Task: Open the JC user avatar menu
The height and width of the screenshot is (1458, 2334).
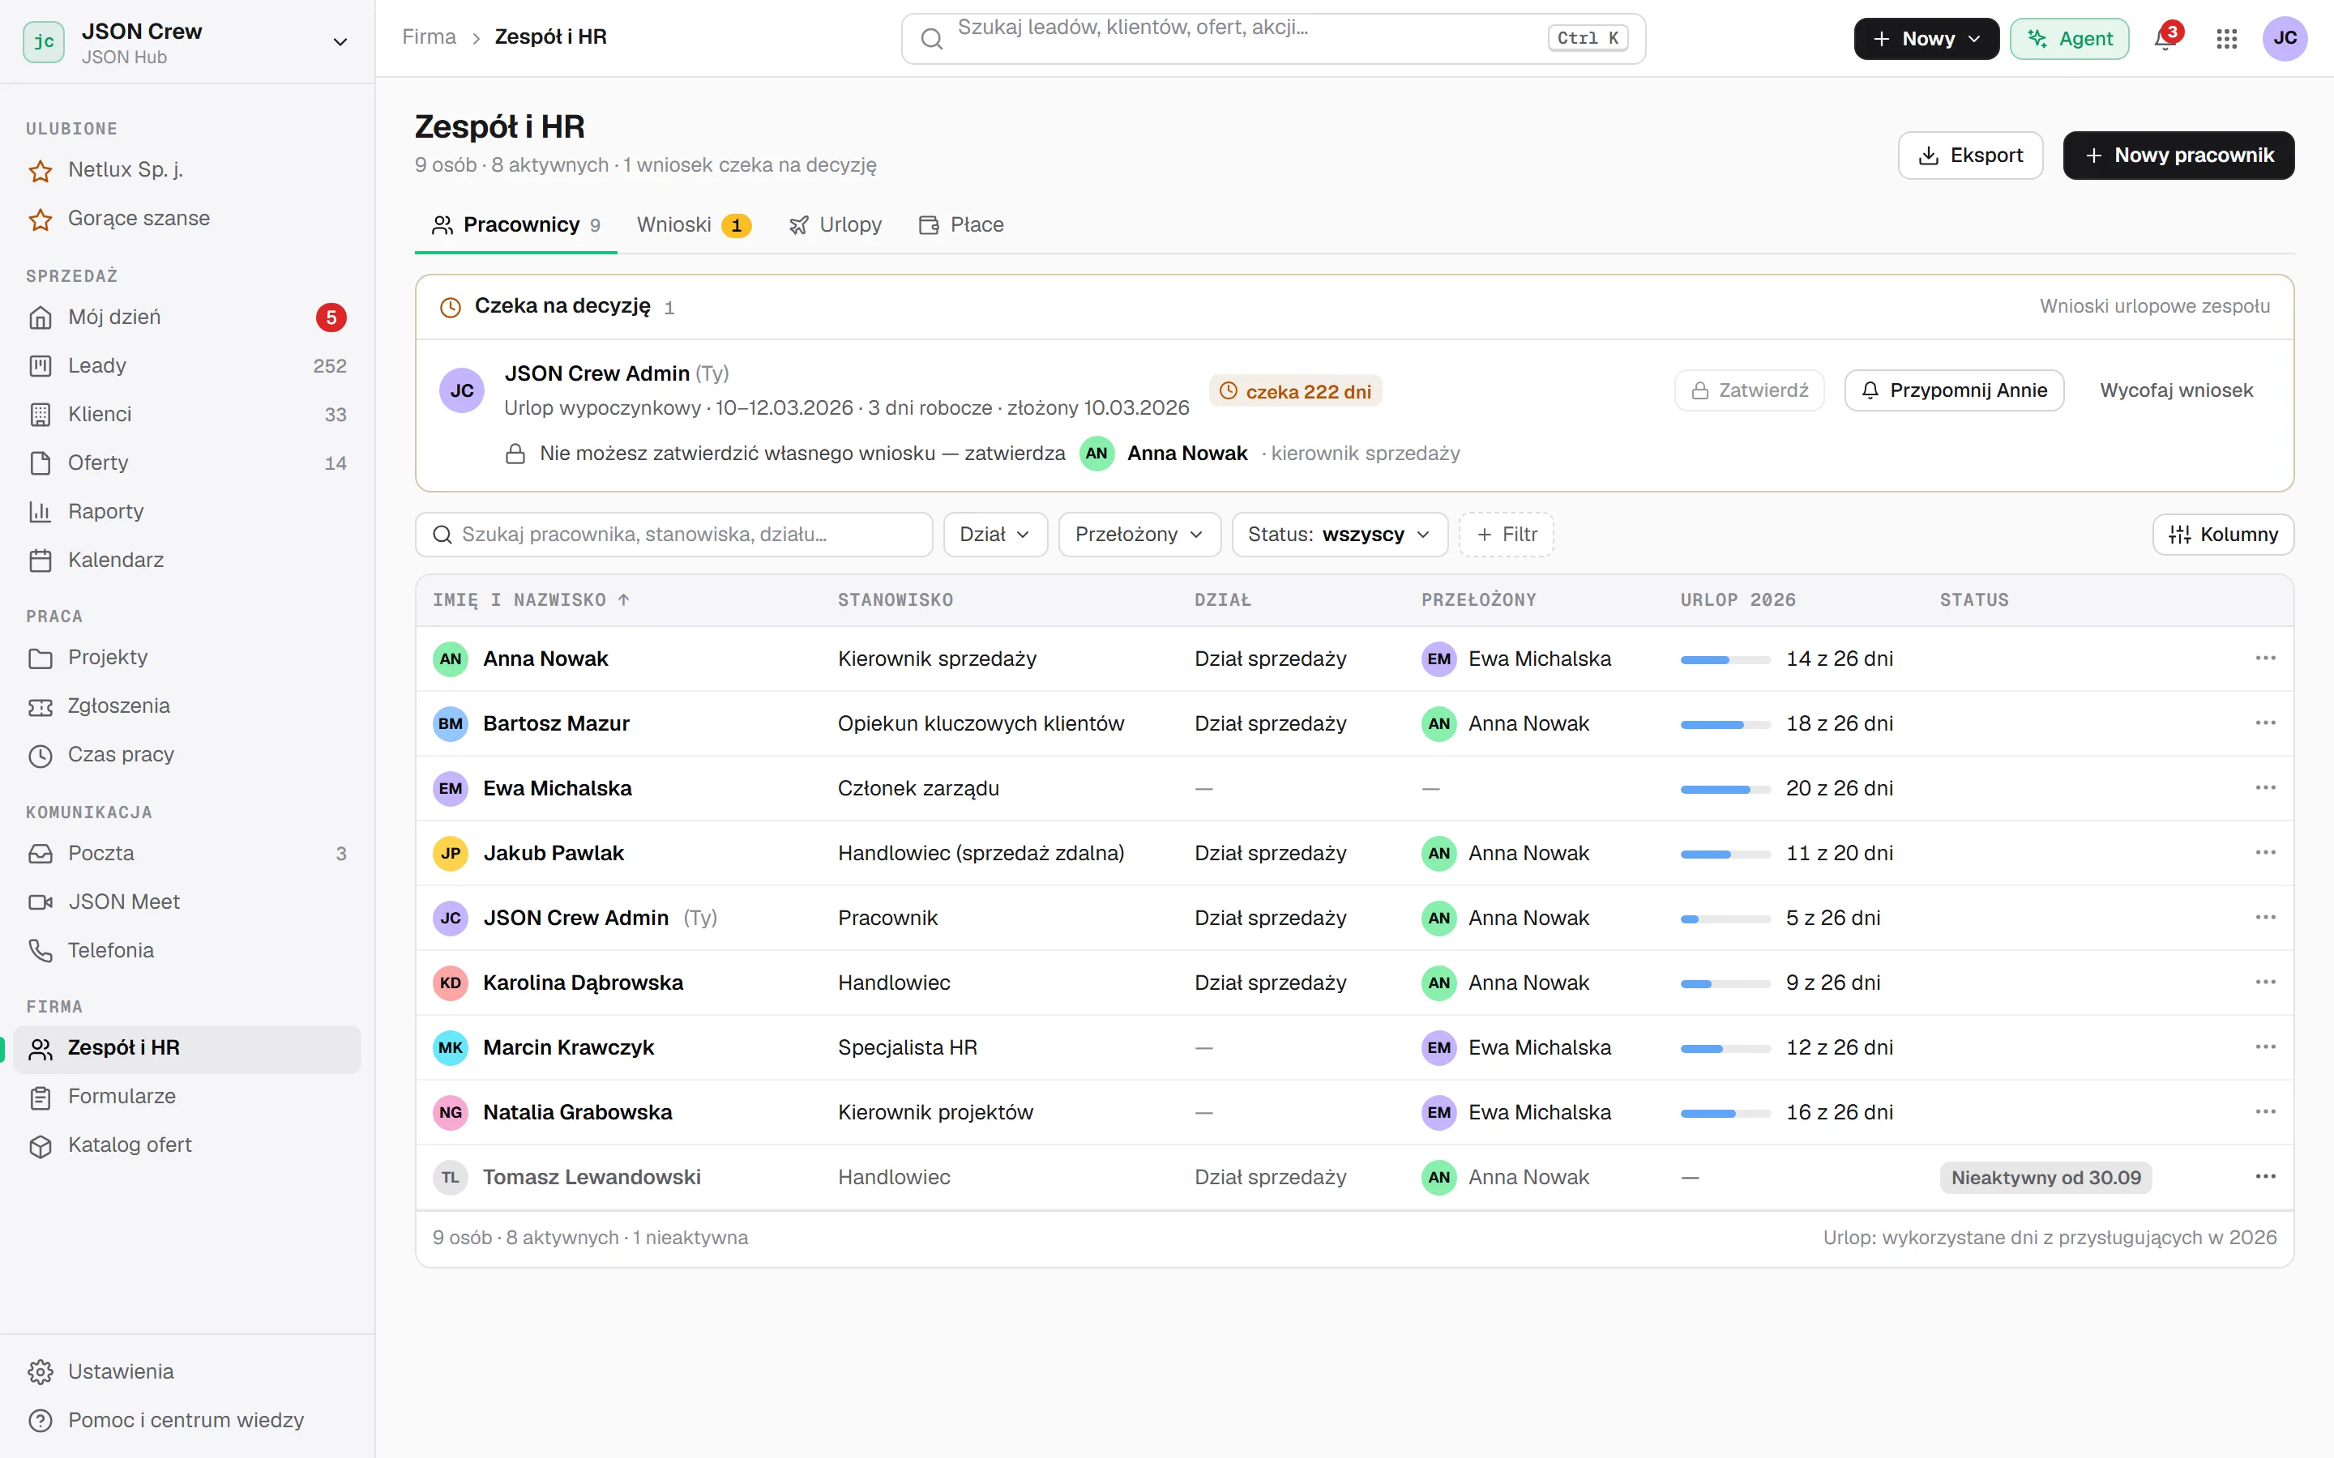Action: [2285, 39]
